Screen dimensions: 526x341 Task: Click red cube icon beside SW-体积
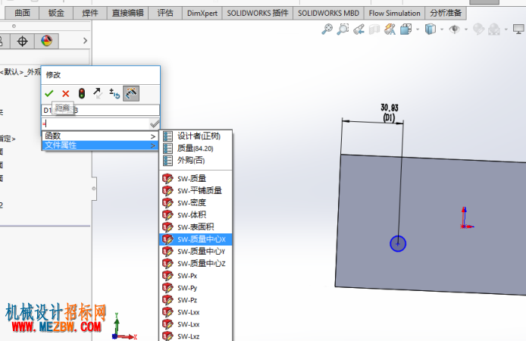(168, 214)
